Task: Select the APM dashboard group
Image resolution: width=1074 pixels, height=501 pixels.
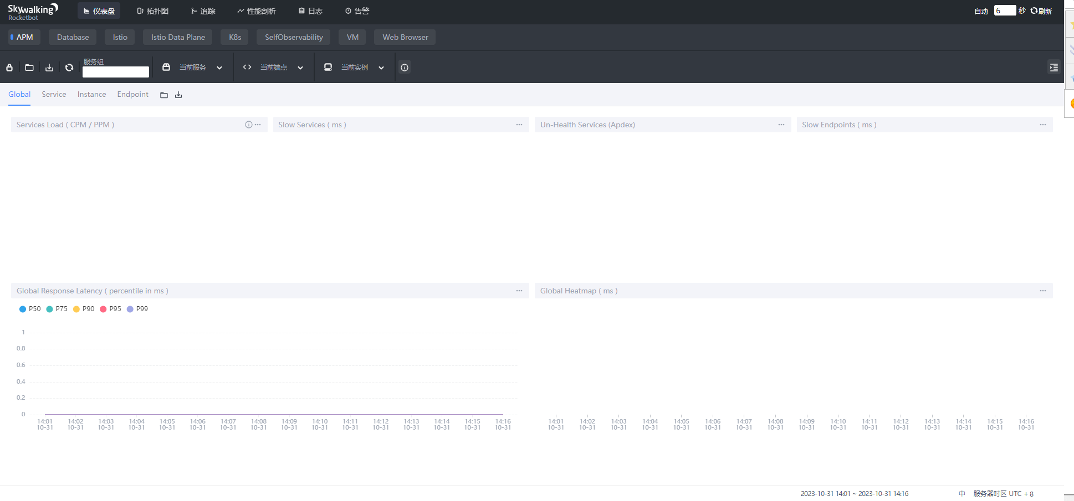Action: point(24,37)
